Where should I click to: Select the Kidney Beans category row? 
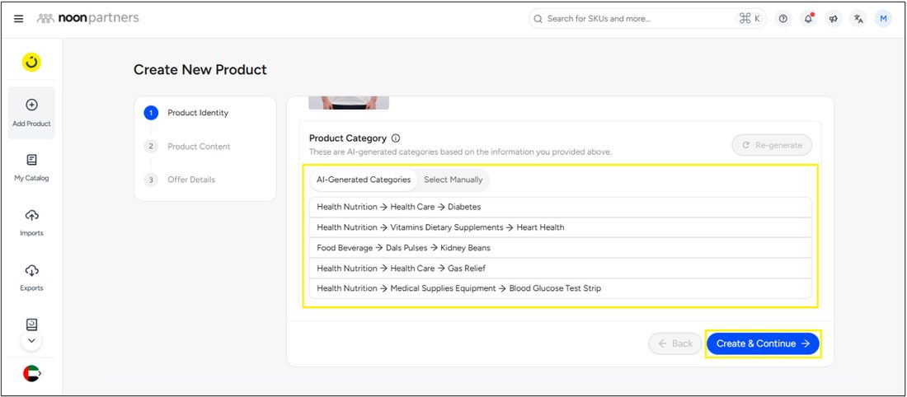click(560, 248)
